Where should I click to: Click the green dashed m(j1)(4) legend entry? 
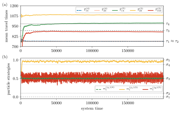pyautogui.click(x=105, y=89)
